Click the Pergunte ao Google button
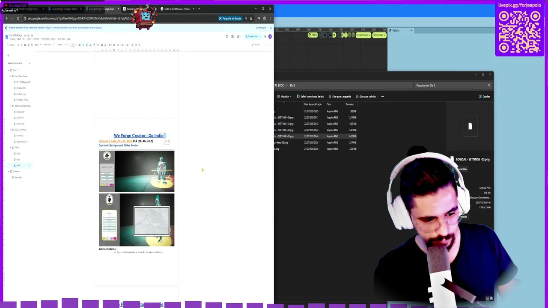The height and width of the screenshot is (308, 548). tap(230, 18)
